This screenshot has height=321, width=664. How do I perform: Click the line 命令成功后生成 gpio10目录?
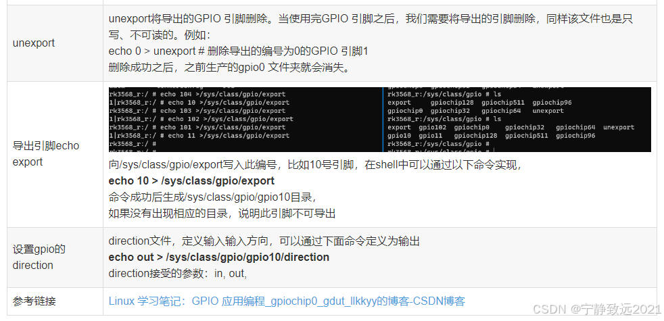tap(213, 197)
